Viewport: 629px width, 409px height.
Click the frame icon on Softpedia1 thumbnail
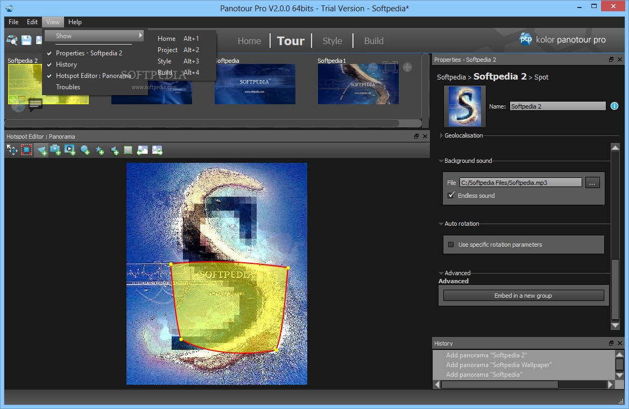click(x=390, y=67)
